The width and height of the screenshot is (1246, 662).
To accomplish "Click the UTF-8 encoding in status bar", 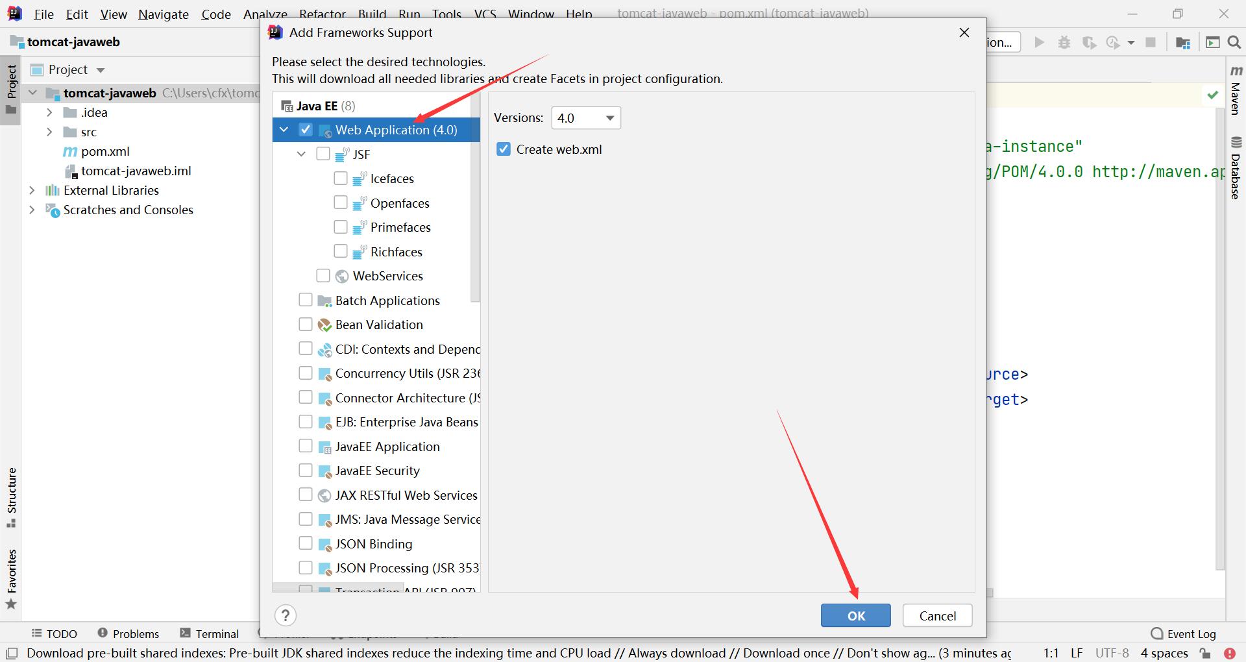I will point(1112,653).
